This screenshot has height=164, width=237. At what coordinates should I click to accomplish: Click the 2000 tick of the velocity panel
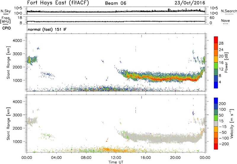pos(17,128)
